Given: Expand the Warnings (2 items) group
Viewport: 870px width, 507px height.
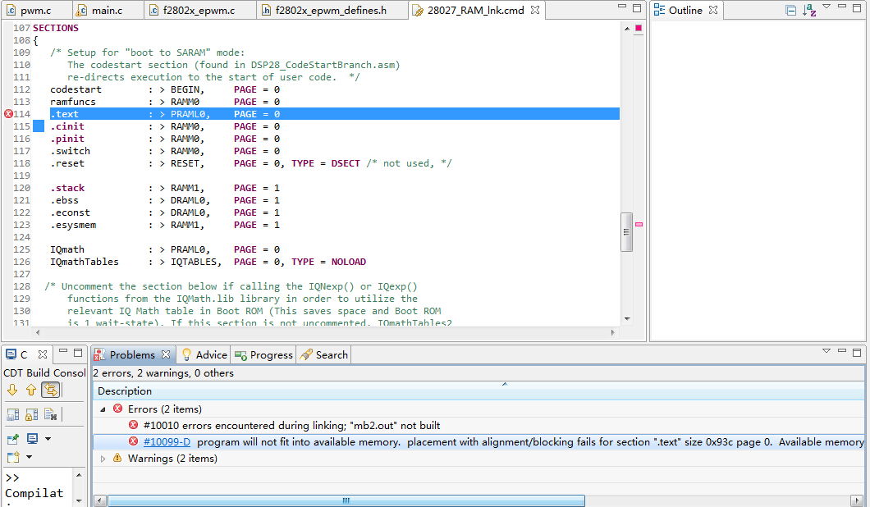Looking at the screenshot, I should (x=103, y=459).
